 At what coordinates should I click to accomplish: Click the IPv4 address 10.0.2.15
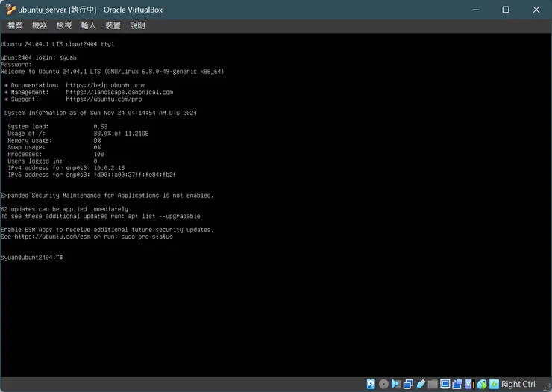point(109,168)
